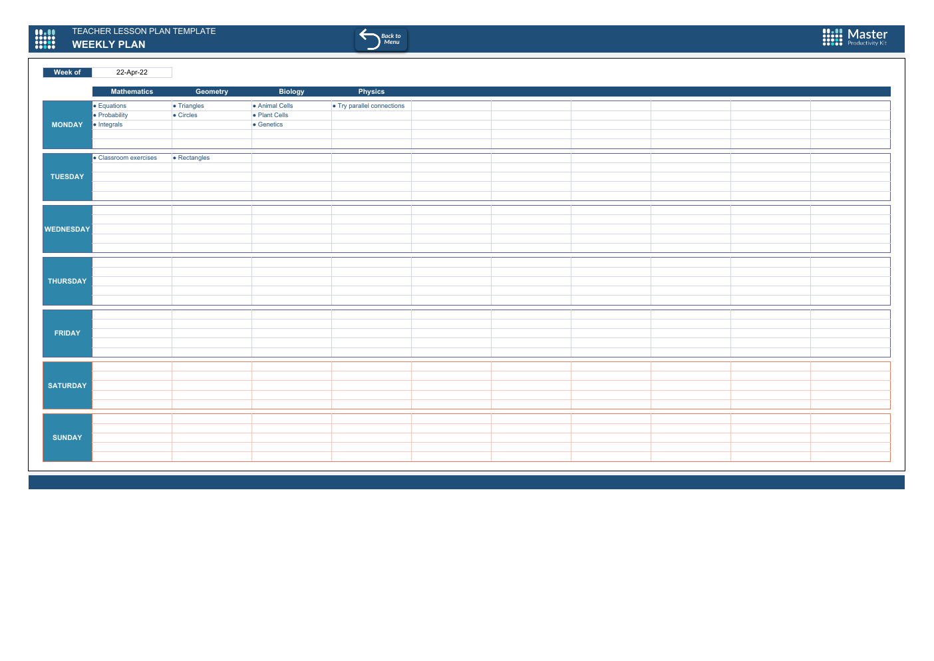934x661 pixels.
Task: Select the Mathematics column header
Action: tap(132, 92)
